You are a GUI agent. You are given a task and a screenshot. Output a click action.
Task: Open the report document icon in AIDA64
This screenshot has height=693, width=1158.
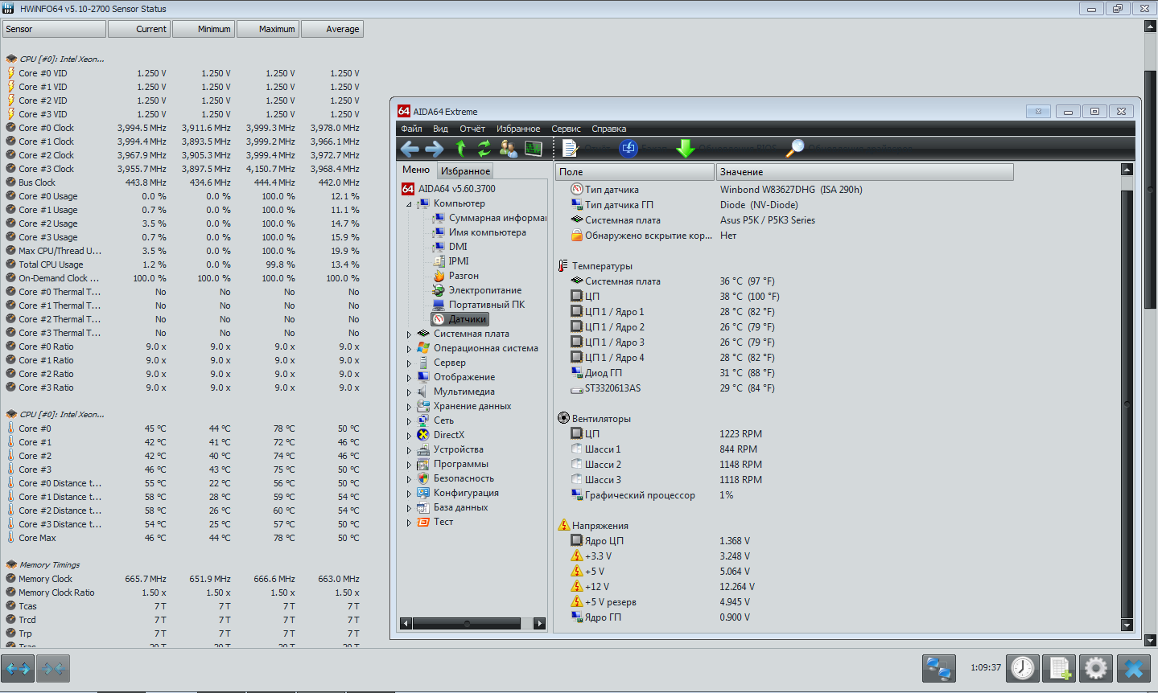pos(570,149)
